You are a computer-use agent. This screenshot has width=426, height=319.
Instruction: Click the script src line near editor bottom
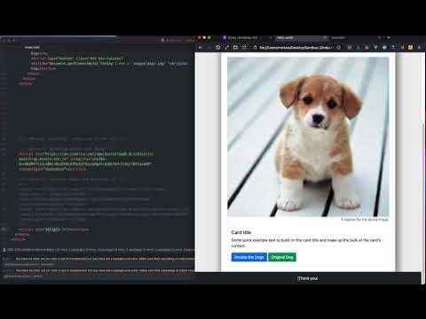coord(53,230)
